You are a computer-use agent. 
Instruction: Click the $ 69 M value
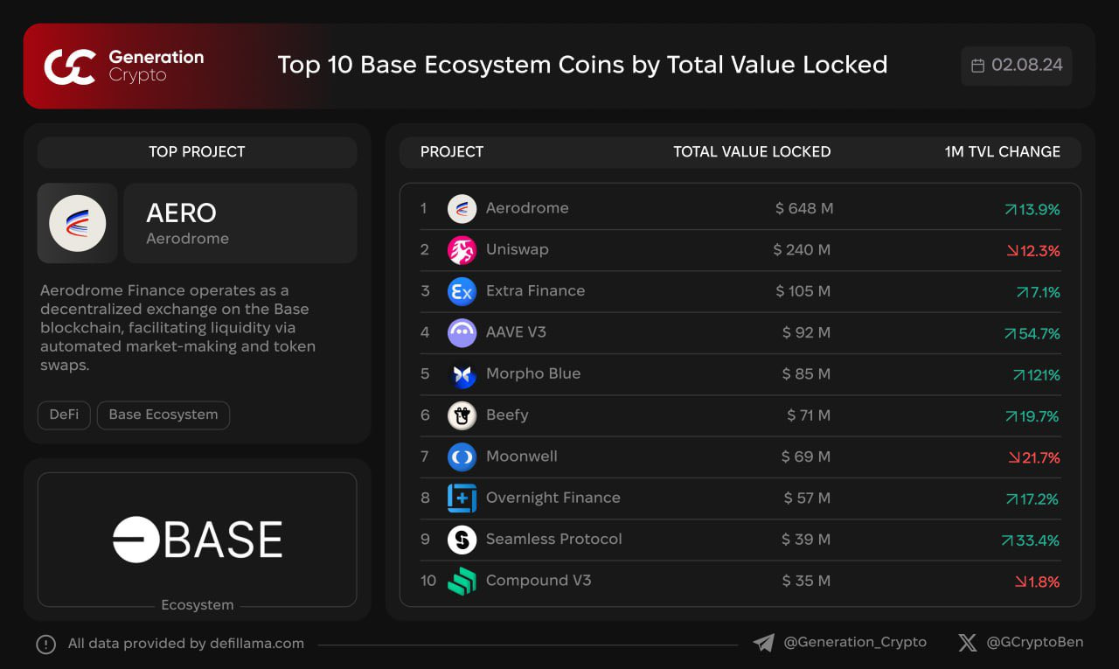pyautogui.click(x=806, y=456)
